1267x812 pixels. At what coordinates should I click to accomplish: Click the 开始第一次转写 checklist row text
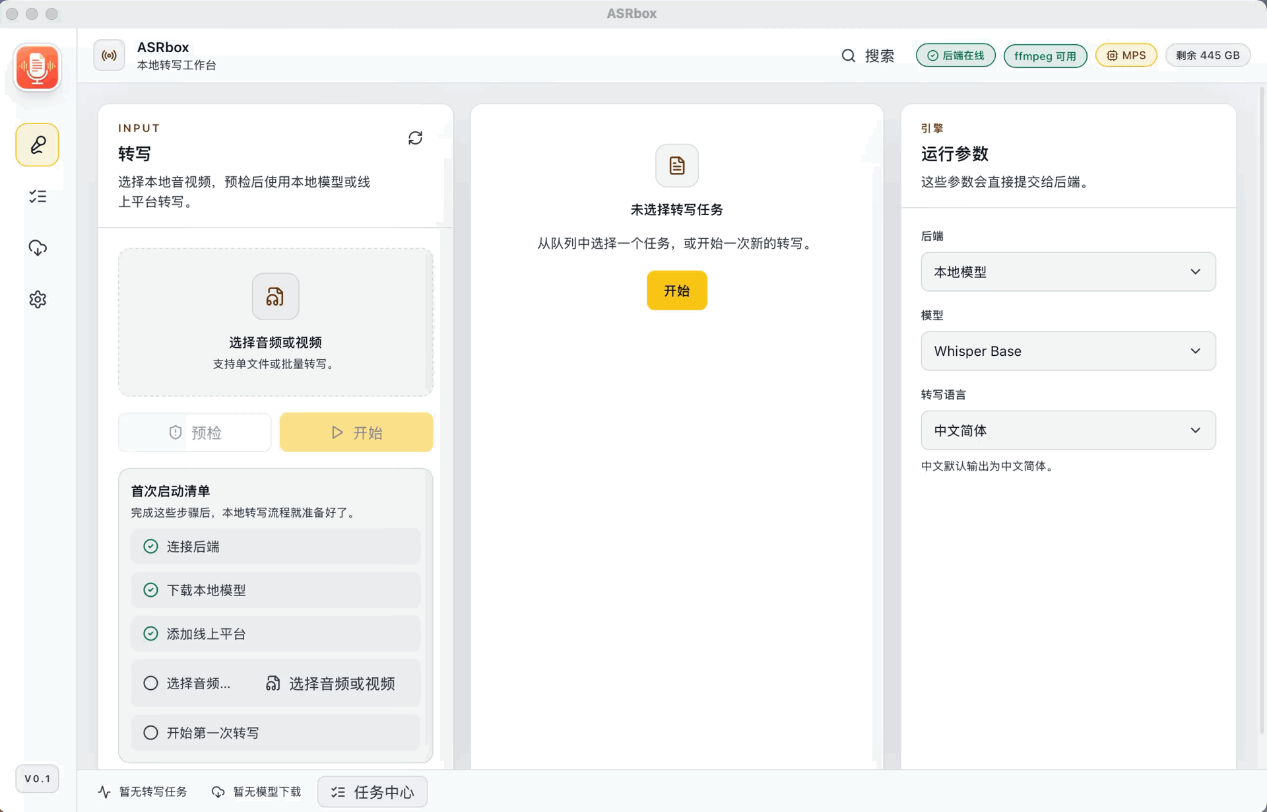tap(212, 732)
